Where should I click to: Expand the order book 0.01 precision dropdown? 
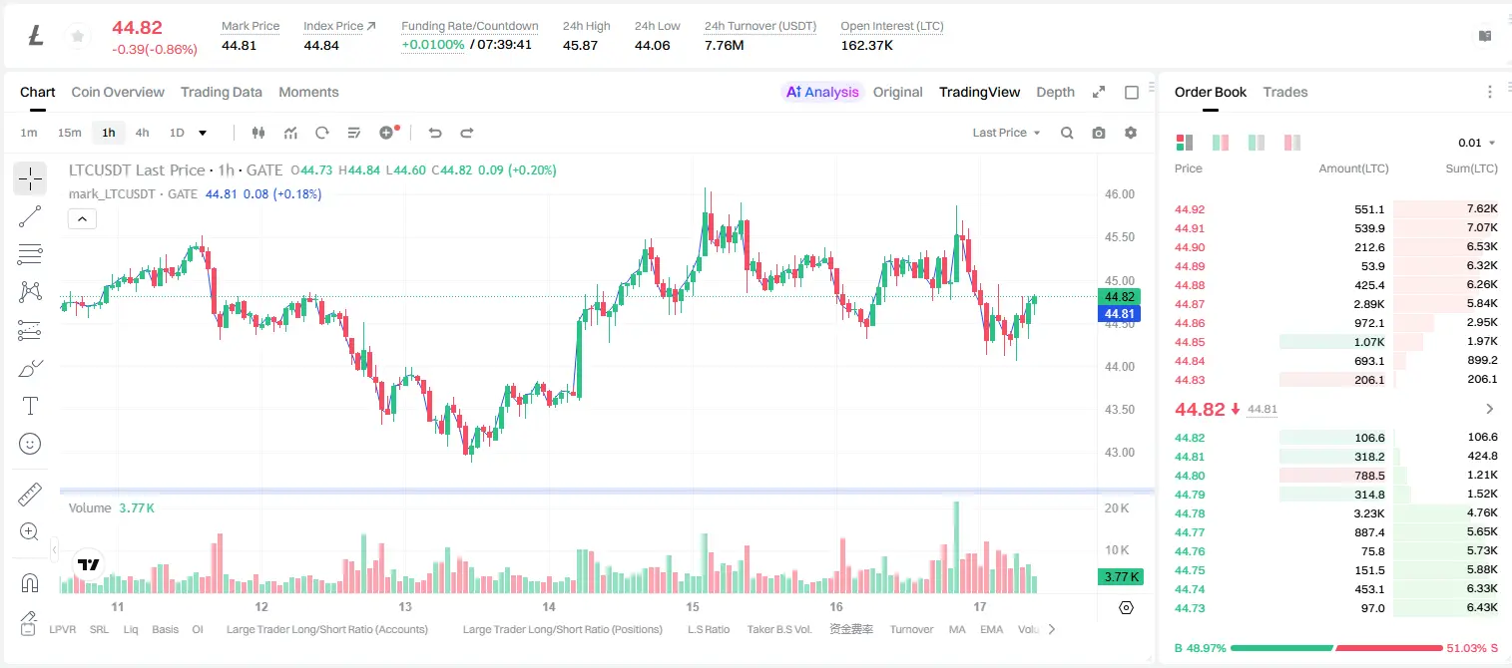pos(1477,143)
